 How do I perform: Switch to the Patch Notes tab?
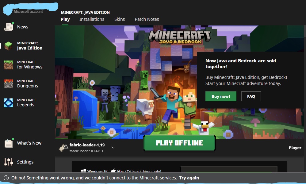coord(147,19)
